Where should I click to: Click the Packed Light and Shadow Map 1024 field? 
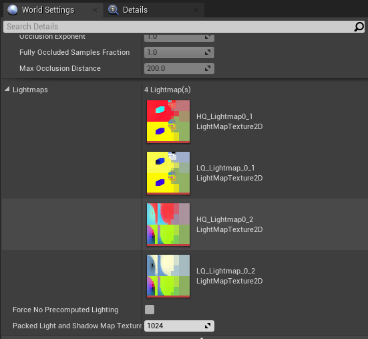(x=179, y=326)
